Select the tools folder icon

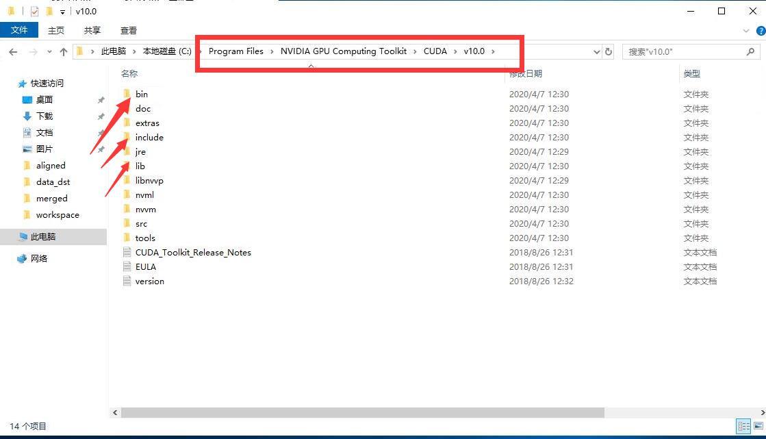(127, 238)
